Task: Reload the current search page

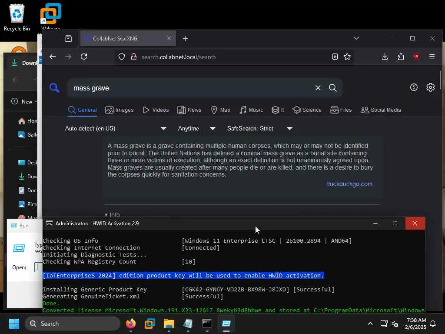Action: (84, 57)
